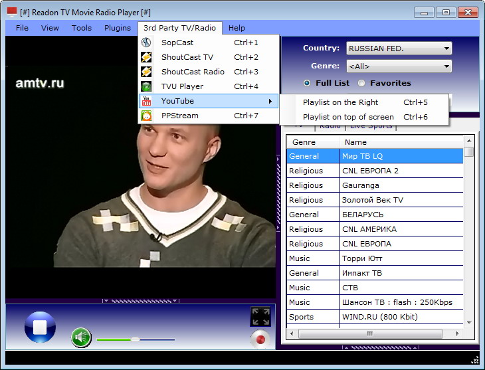Start recording with the red record button

260,339
